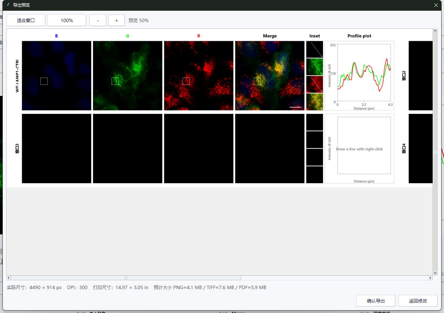This screenshot has height=313, width=444.
Task: Click the Inset column header
Action: (x=315, y=36)
